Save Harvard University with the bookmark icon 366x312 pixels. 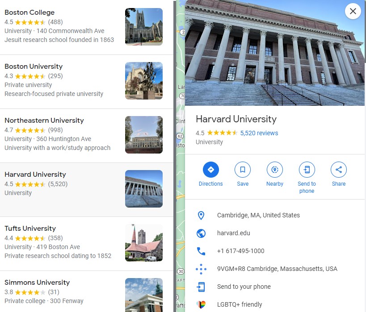tap(243, 170)
